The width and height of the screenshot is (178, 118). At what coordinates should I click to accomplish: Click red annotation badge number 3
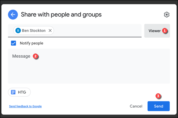[x=158, y=96]
